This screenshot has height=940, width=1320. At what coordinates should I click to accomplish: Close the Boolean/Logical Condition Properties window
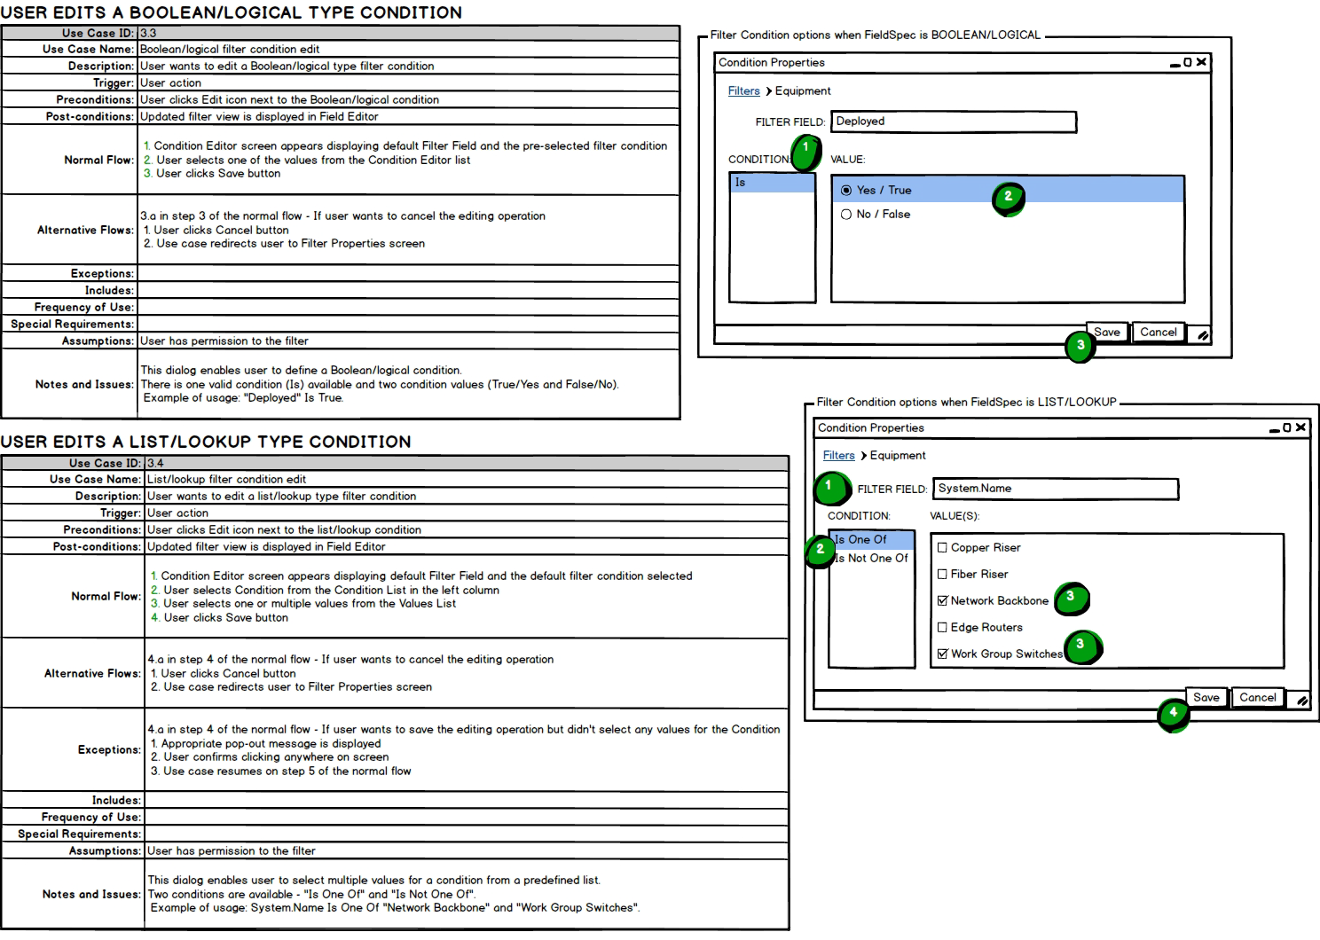click(x=1201, y=62)
